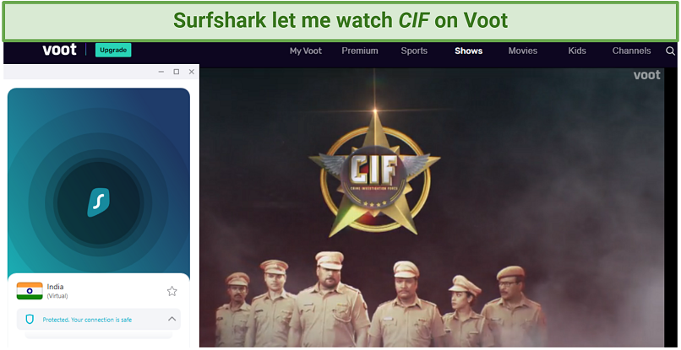Screen dimensions: 681x350
Task: Click the Surfshark logo connect circle
Action: pos(99,202)
